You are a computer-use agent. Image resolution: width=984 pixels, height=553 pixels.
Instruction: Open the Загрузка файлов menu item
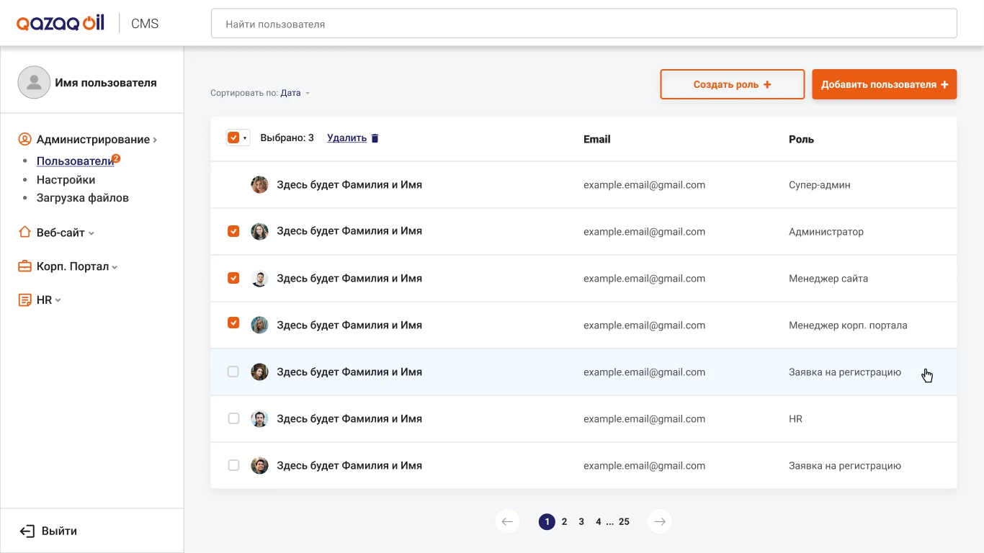point(83,198)
